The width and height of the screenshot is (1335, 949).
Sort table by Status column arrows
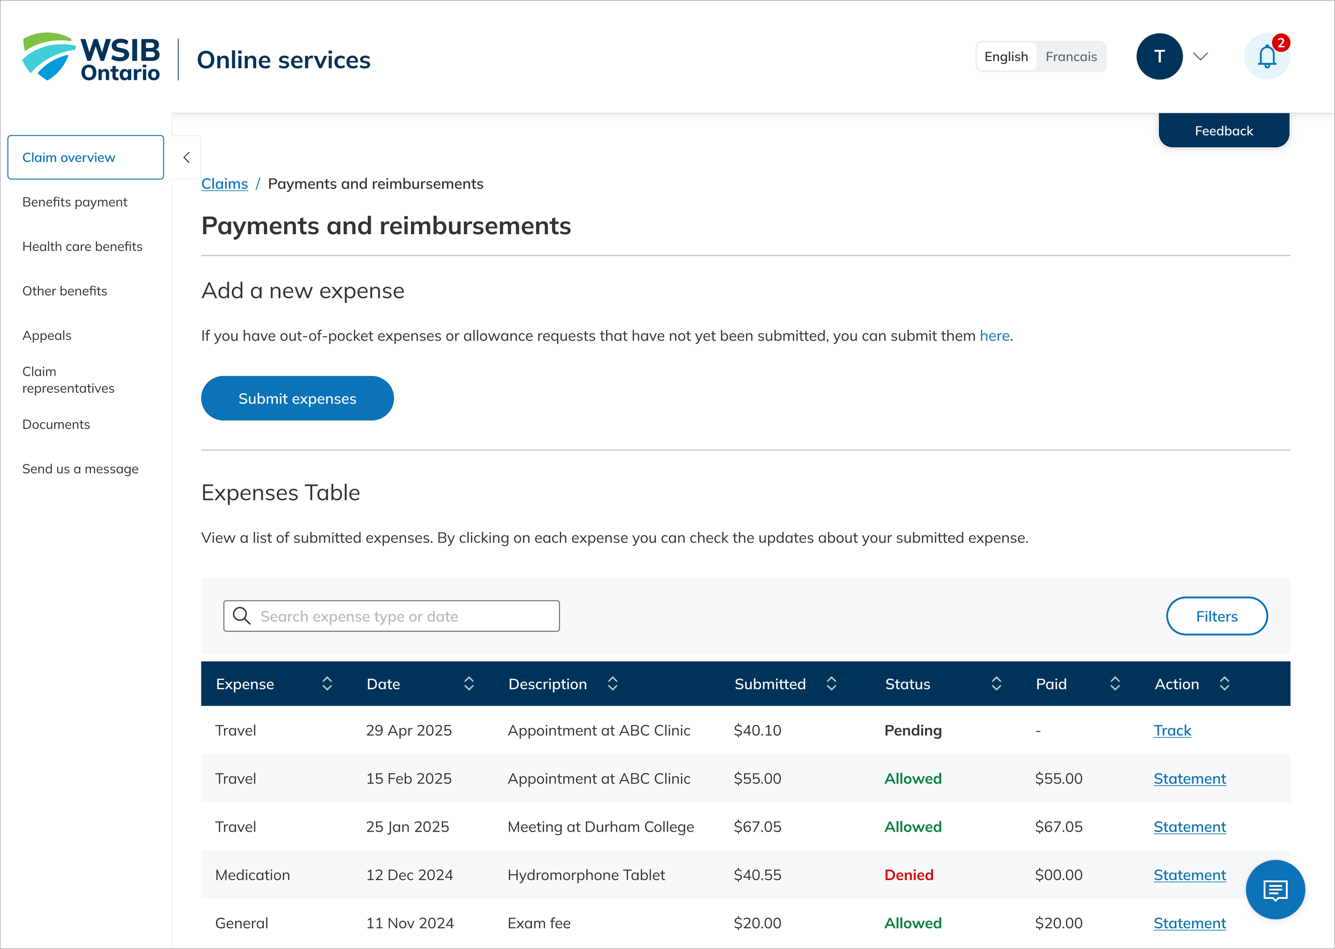[996, 684]
